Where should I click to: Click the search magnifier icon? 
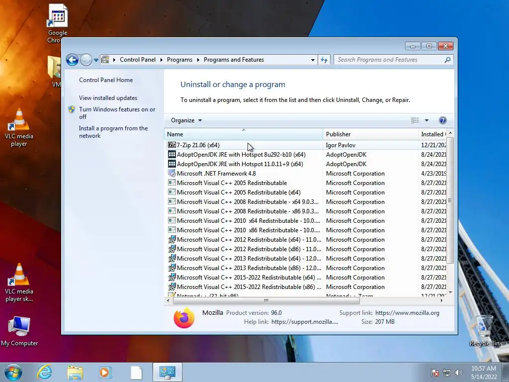coord(447,60)
